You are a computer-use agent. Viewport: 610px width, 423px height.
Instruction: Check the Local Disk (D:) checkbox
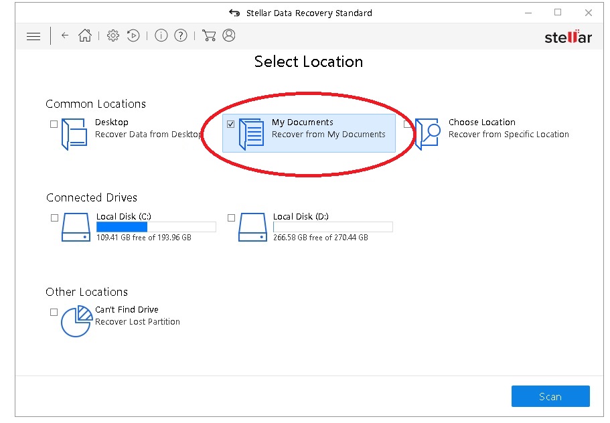(231, 218)
